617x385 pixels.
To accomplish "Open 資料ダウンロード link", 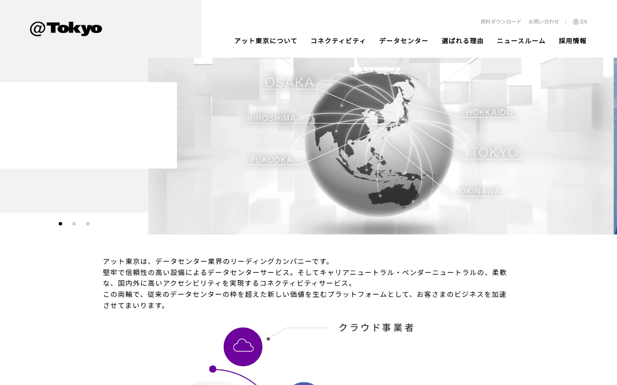I will tap(501, 22).
